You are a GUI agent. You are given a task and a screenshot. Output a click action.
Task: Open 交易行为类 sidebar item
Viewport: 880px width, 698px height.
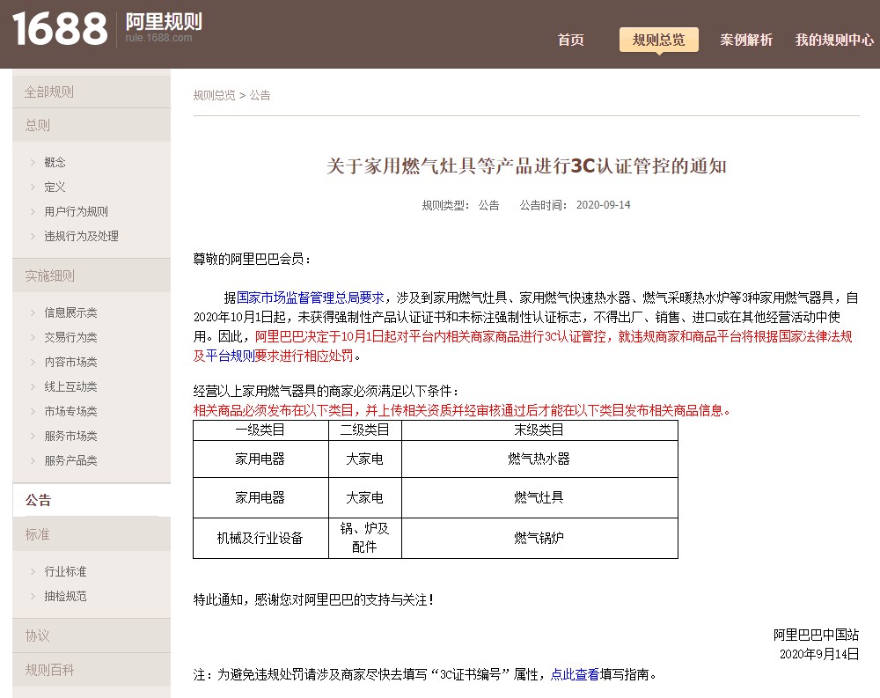(x=70, y=337)
